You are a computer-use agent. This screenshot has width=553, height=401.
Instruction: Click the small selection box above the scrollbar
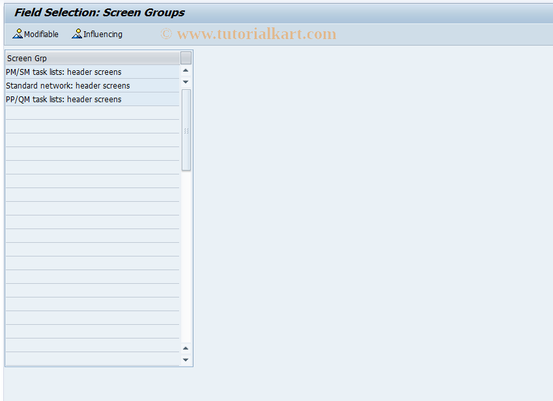186,57
